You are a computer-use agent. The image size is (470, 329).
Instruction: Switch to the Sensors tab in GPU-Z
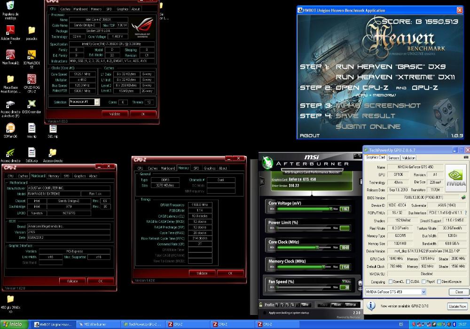click(x=393, y=157)
